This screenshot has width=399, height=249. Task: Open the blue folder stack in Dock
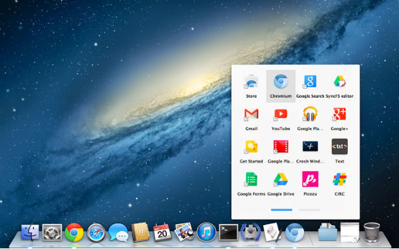(x=327, y=232)
